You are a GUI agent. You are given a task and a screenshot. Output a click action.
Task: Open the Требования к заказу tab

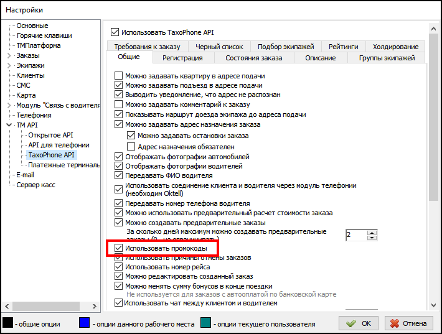147,47
